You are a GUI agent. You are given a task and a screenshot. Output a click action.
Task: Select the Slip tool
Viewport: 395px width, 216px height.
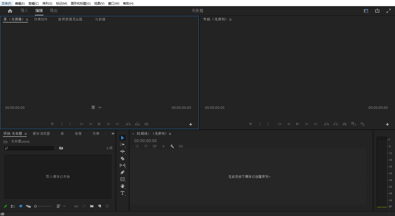pos(123,165)
